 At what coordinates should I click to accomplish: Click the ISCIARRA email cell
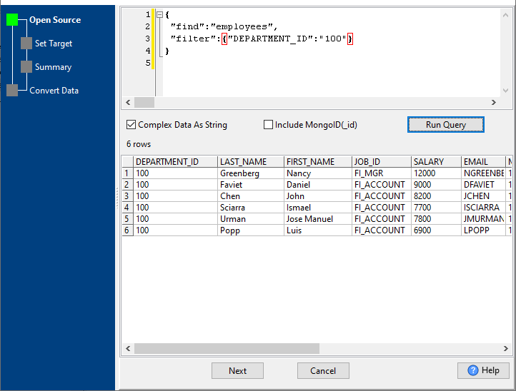click(483, 208)
